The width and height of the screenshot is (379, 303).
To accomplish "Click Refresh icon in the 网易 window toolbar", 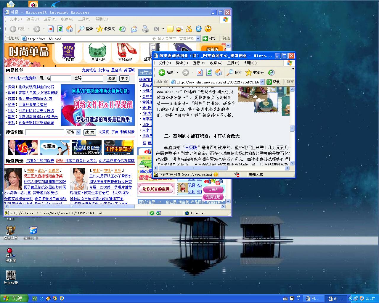I will [60, 29].
